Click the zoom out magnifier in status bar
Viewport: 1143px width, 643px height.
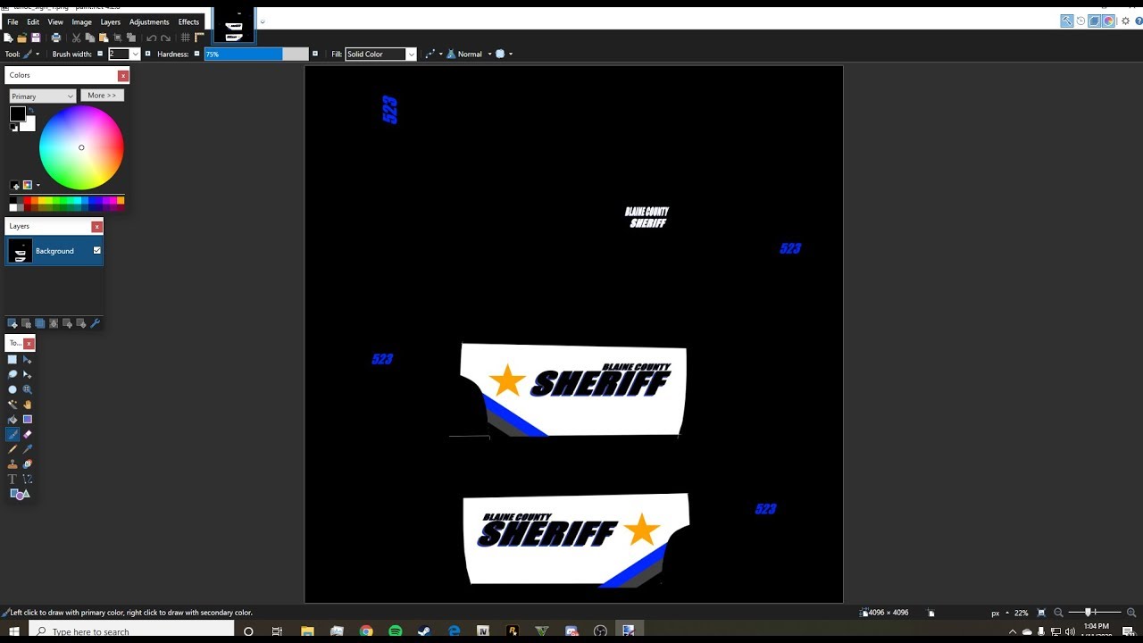pyautogui.click(x=1059, y=613)
